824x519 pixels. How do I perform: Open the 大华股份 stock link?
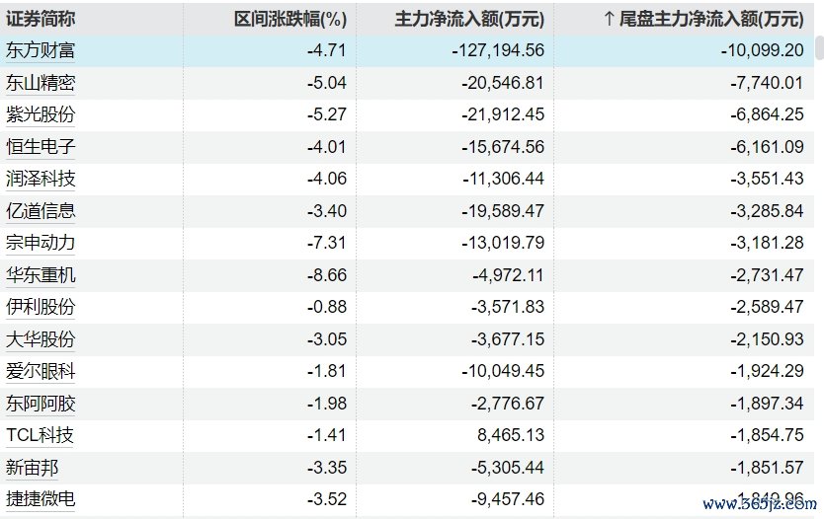point(41,339)
